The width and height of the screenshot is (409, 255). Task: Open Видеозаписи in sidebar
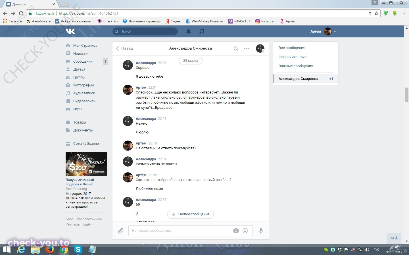[x=84, y=101]
